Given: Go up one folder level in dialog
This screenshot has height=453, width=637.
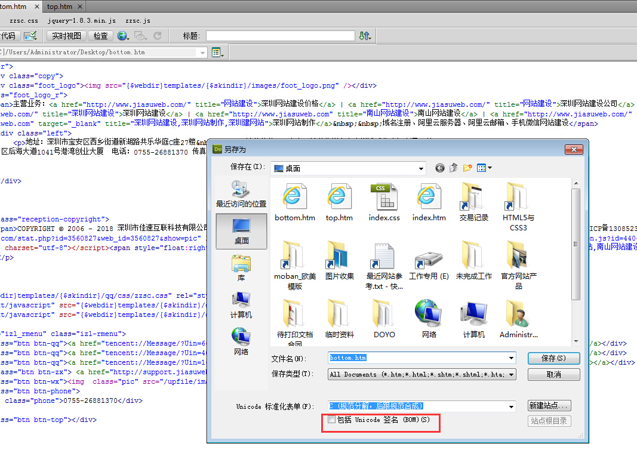Looking at the screenshot, I should [453, 168].
